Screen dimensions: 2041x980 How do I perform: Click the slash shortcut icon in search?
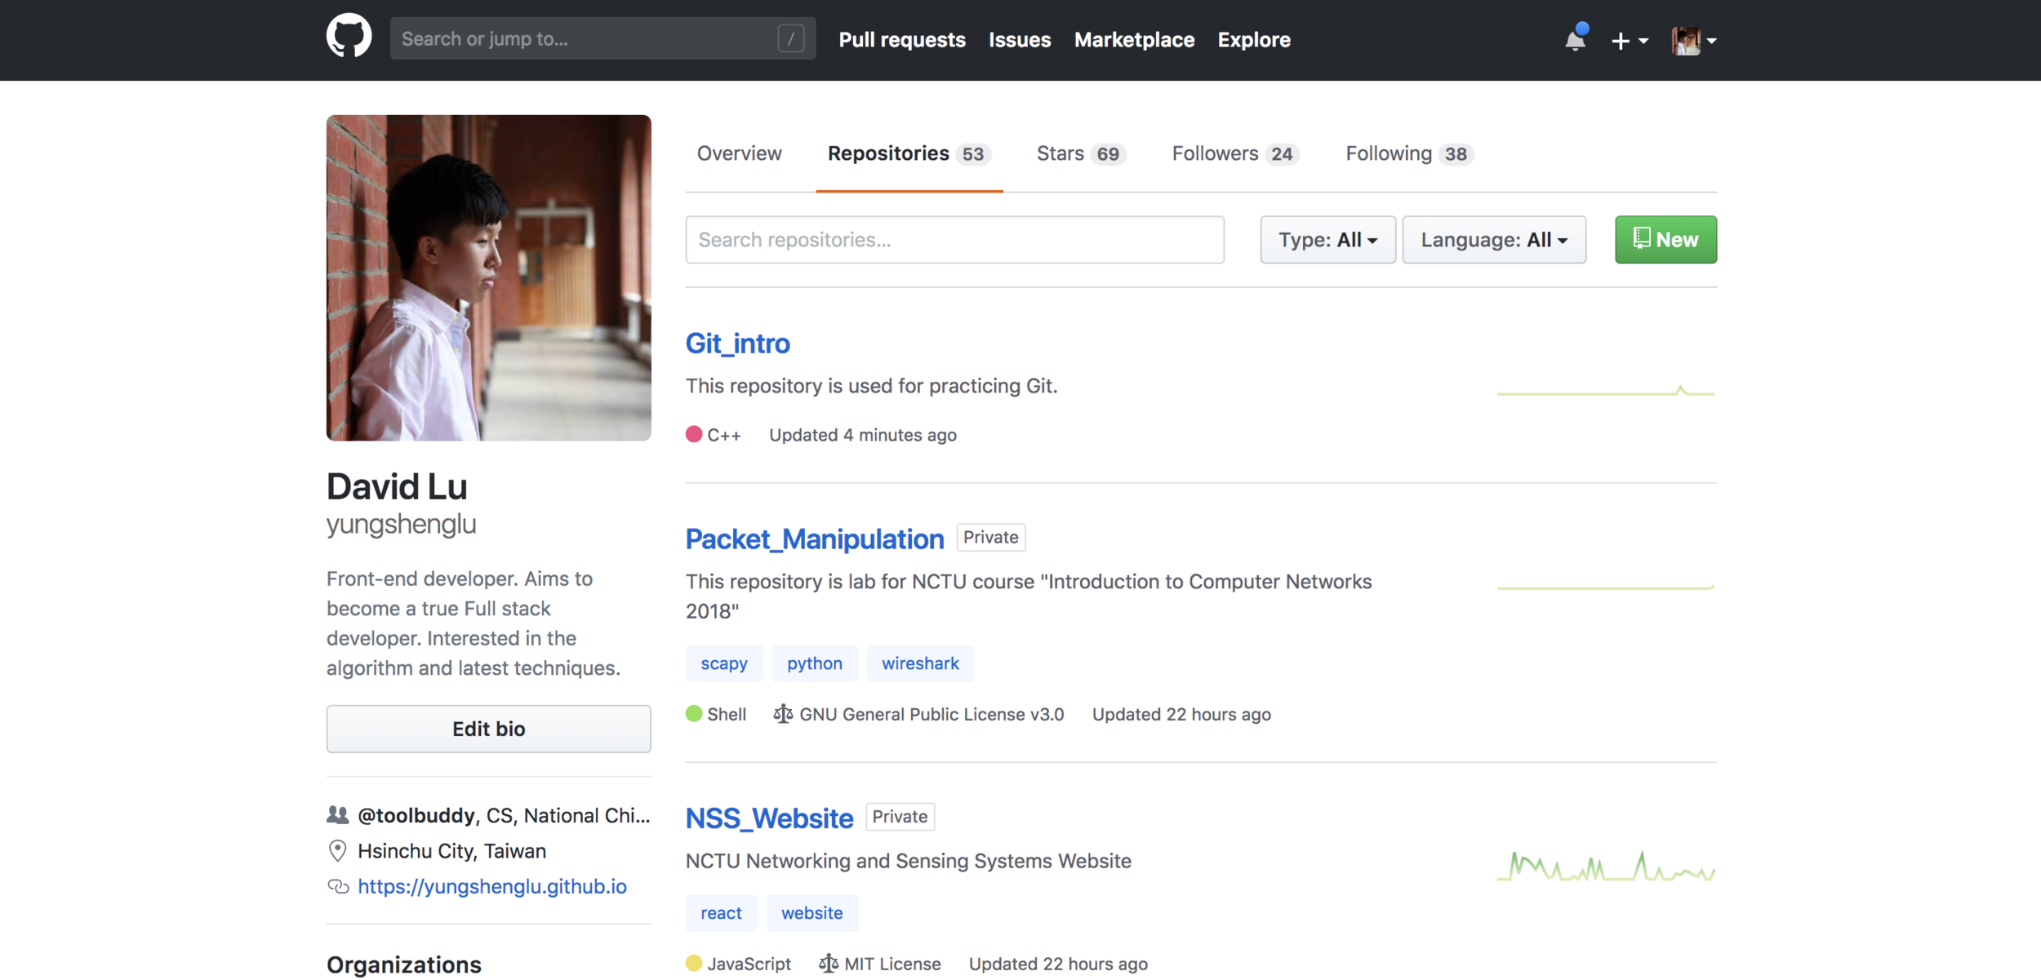[790, 38]
